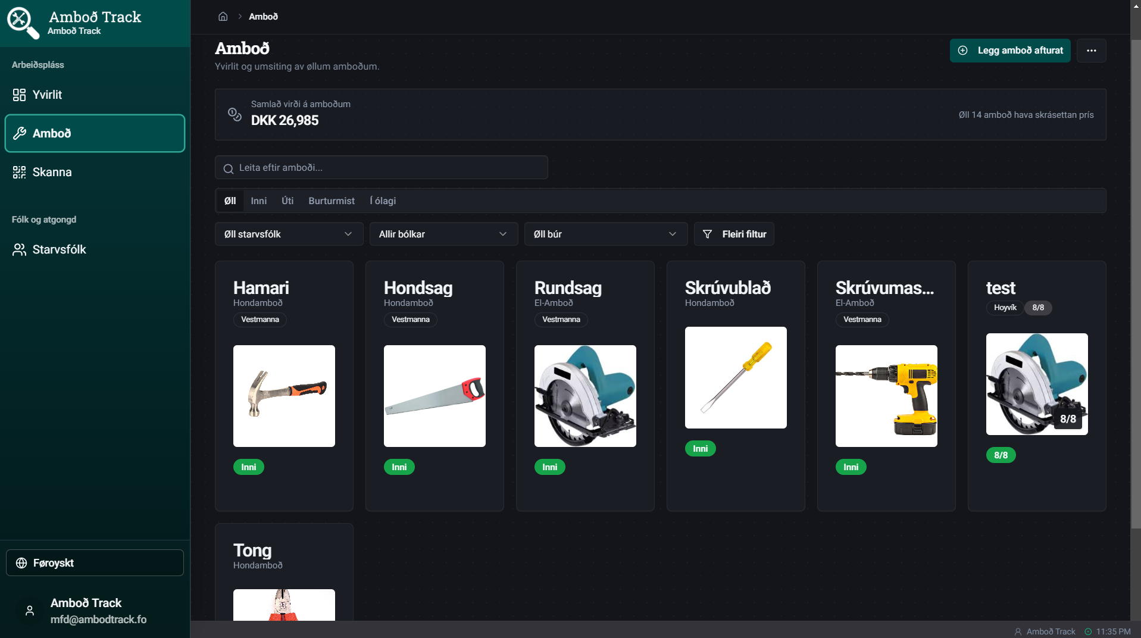Click the magnifier icon in search box
Image resolution: width=1141 pixels, height=638 pixels.
[x=228, y=168]
